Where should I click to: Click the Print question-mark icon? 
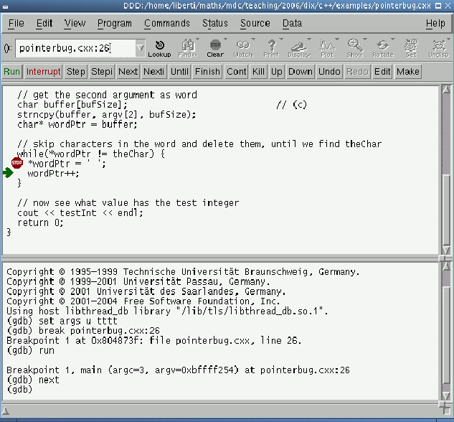coord(271,48)
